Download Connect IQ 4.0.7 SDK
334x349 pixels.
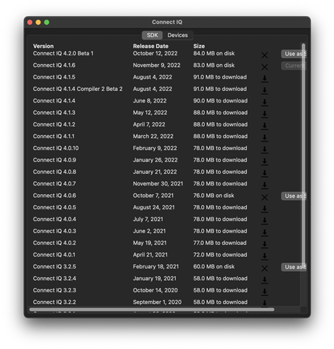[x=264, y=185]
